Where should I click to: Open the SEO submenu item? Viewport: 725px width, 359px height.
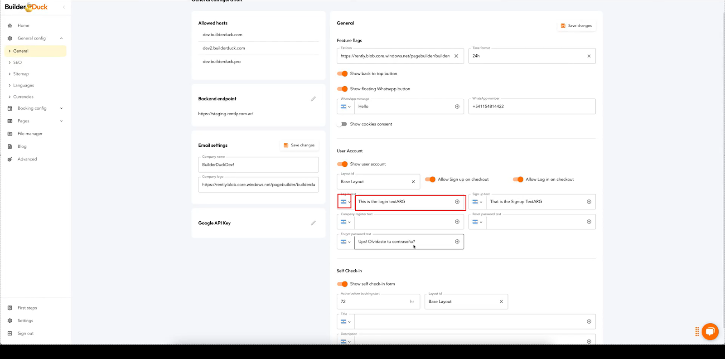[x=18, y=63]
